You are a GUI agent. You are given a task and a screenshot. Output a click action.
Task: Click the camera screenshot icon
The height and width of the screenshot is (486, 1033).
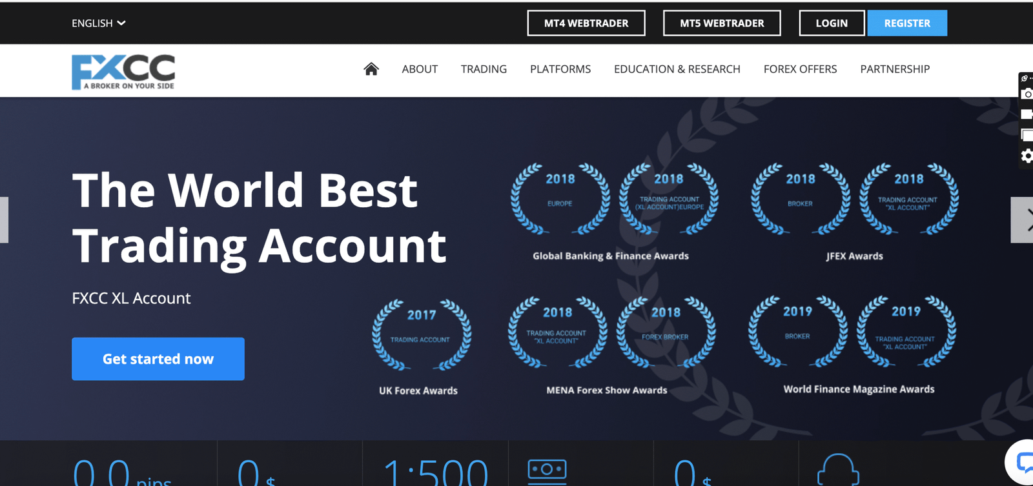point(1027,94)
